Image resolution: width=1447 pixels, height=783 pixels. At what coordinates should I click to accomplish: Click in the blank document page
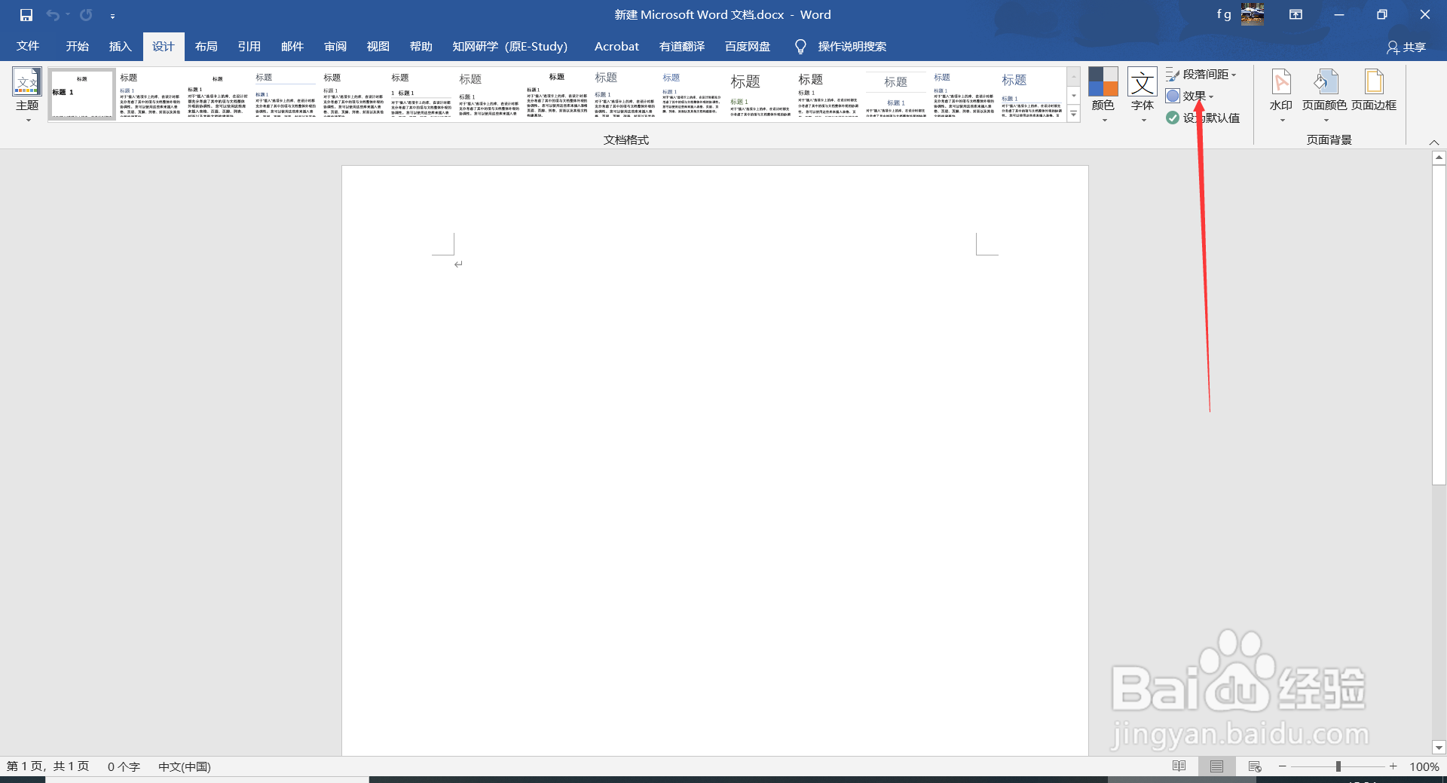coord(714,460)
